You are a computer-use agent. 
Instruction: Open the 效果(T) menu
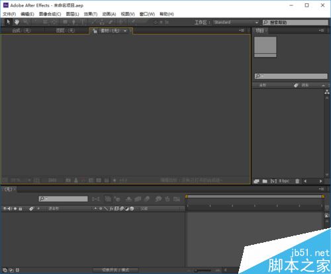pyautogui.click(x=91, y=14)
